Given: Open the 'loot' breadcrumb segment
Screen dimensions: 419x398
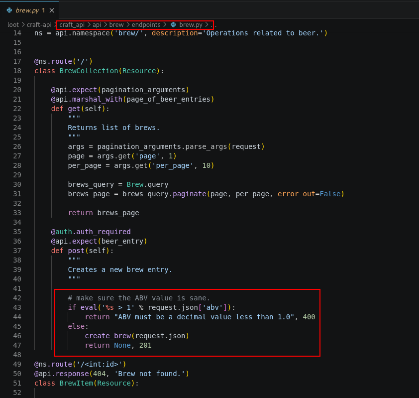Looking at the screenshot, I should (x=13, y=24).
